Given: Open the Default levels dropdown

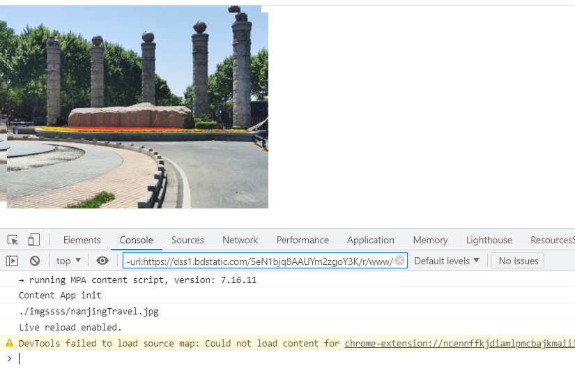Looking at the screenshot, I should tap(447, 261).
